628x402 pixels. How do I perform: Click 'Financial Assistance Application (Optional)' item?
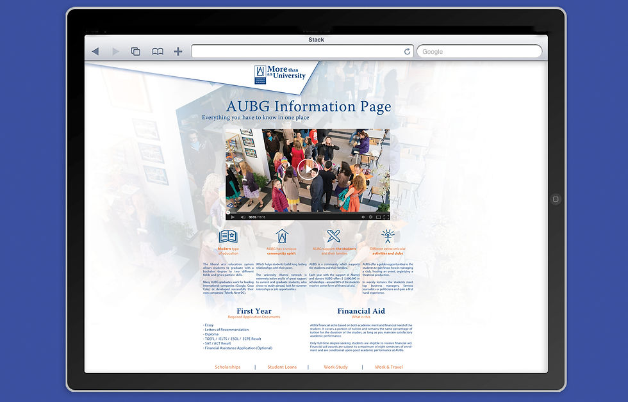coord(238,348)
